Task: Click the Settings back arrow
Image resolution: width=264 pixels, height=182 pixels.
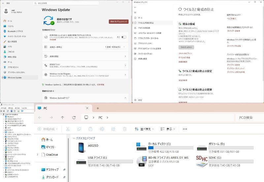Action: coord(3,3)
